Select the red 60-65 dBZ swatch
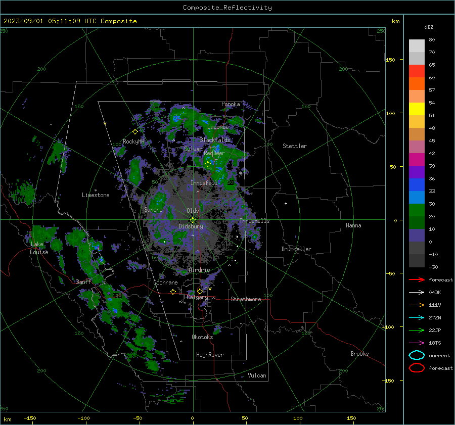The width and height of the screenshot is (455, 425). click(417, 71)
